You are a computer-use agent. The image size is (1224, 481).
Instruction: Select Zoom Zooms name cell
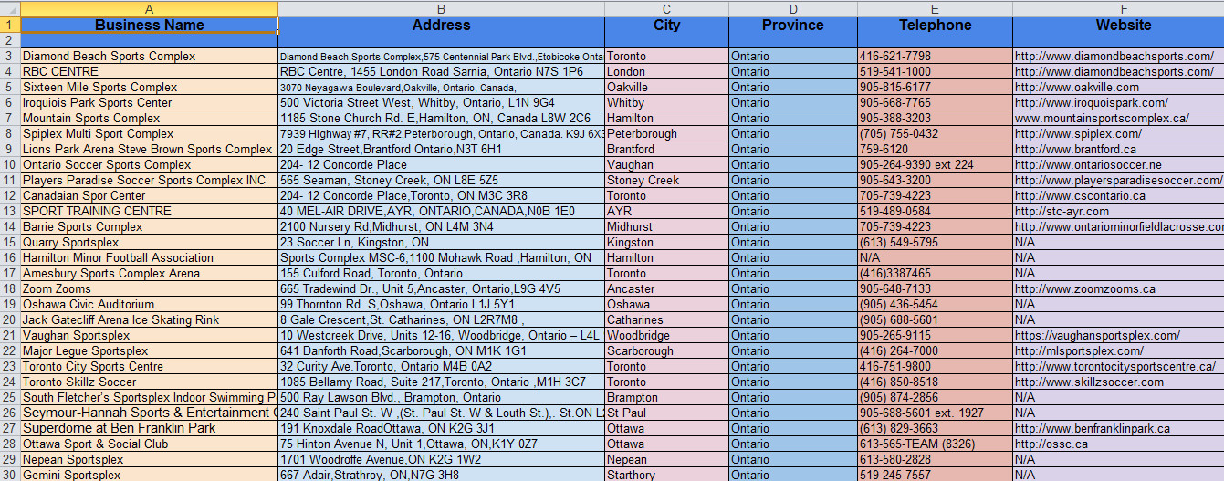click(x=150, y=289)
